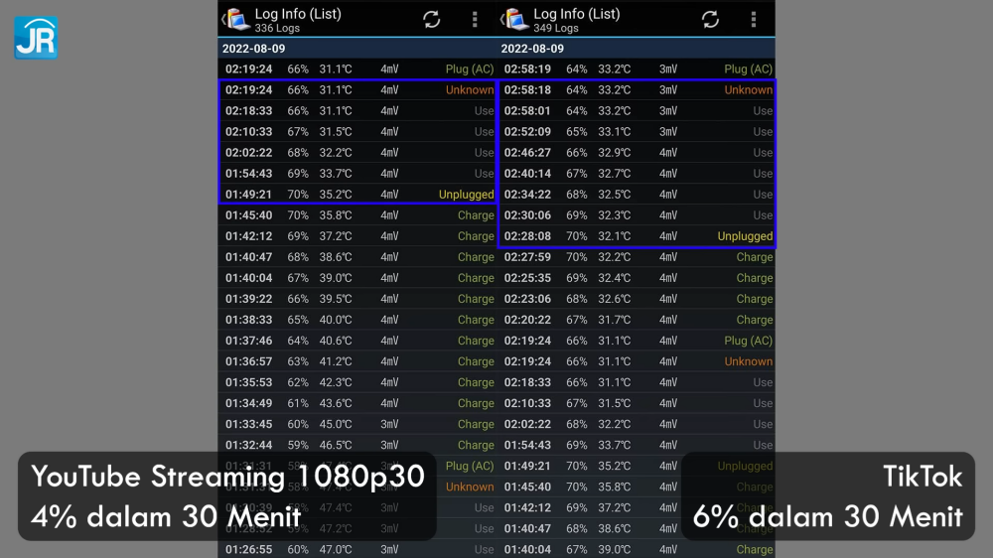Viewport: 993px width, 558px height.
Task: Open the 01:35:53 Charge entry at 62%
Action: [357, 382]
